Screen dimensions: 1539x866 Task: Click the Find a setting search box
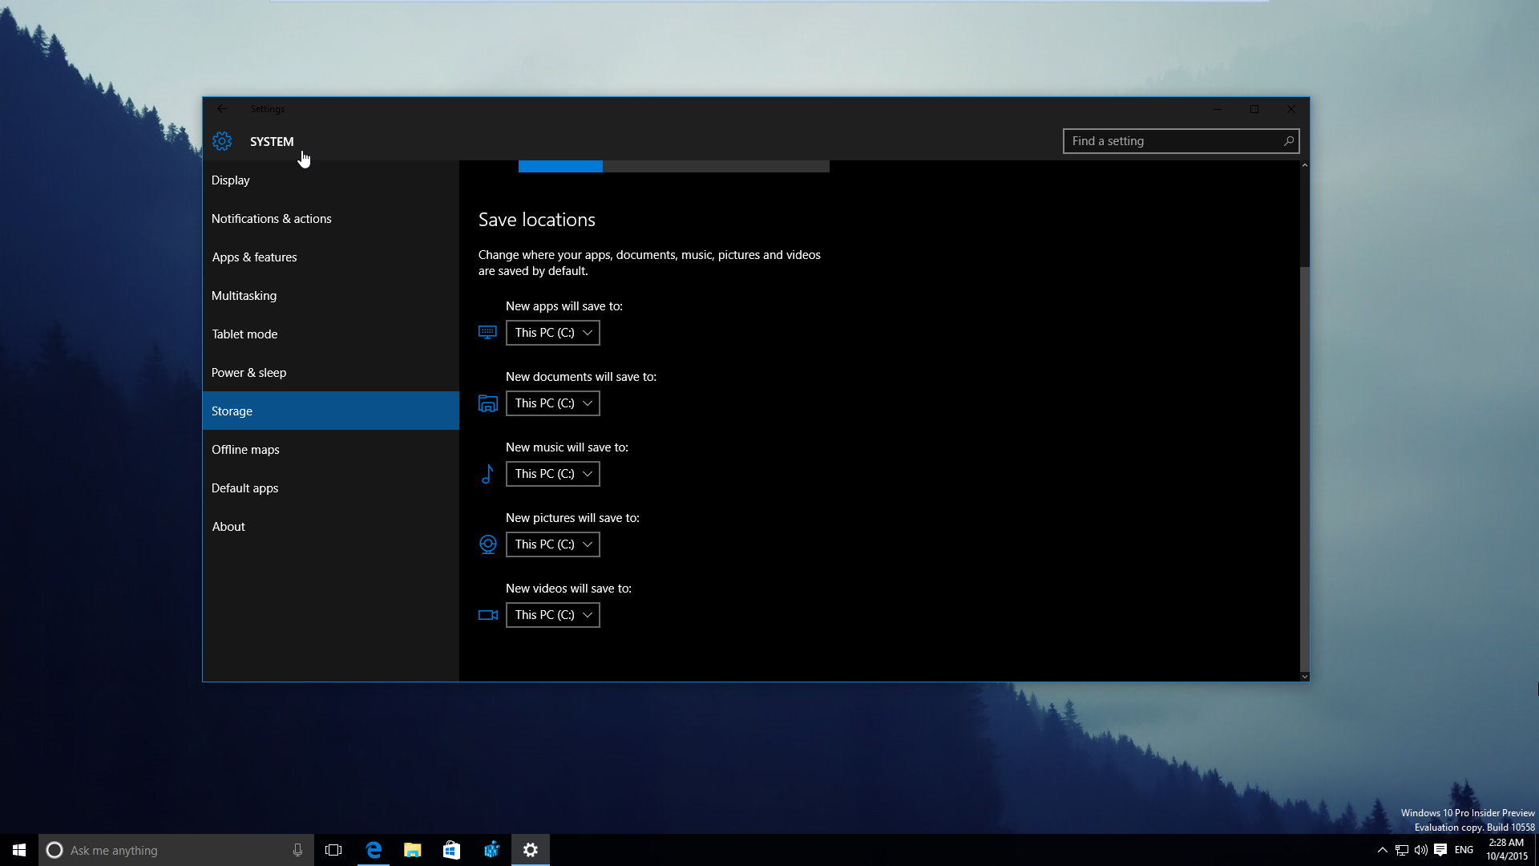1170,141
